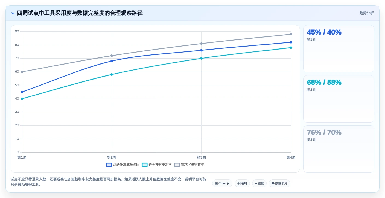Image resolution: width=385 pixels, height=198 pixels.
Task: Select the 数据卡片 tag chip
Action: pos(279,183)
